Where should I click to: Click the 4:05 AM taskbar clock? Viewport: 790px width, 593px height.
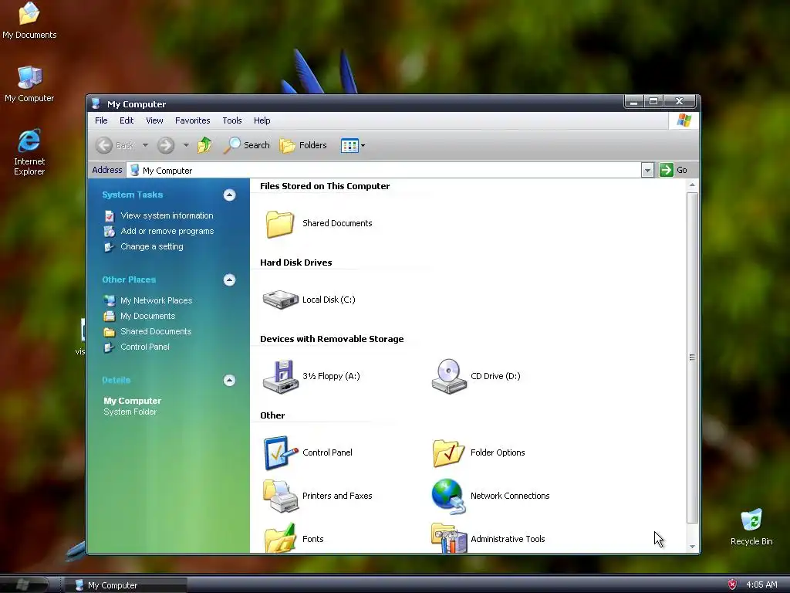pyautogui.click(x=761, y=585)
